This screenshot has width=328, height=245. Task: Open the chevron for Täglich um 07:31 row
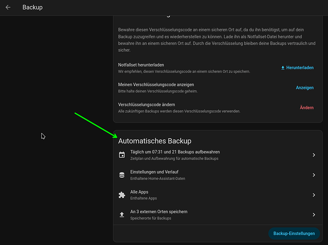click(x=314, y=155)
